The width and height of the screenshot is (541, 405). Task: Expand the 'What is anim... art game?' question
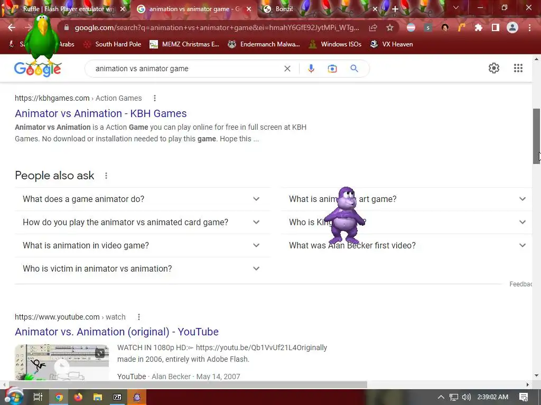pos(406,199)
